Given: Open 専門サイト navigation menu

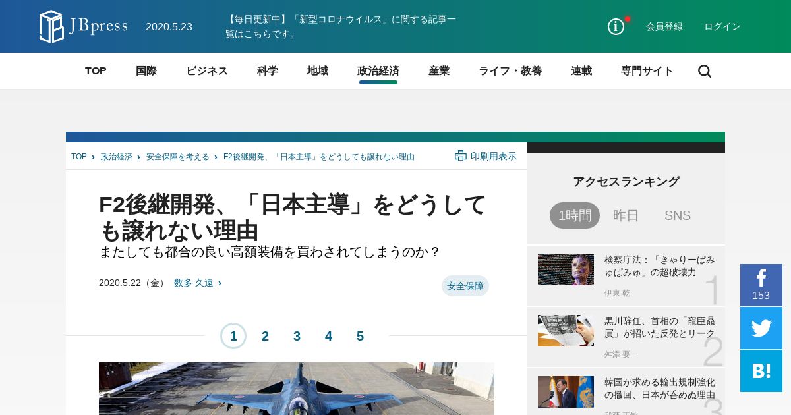Looking at the screenshot, I should (647, 71).
